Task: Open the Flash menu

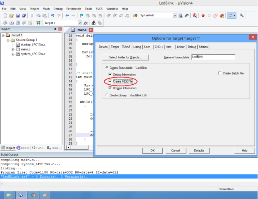Action: 46,8
